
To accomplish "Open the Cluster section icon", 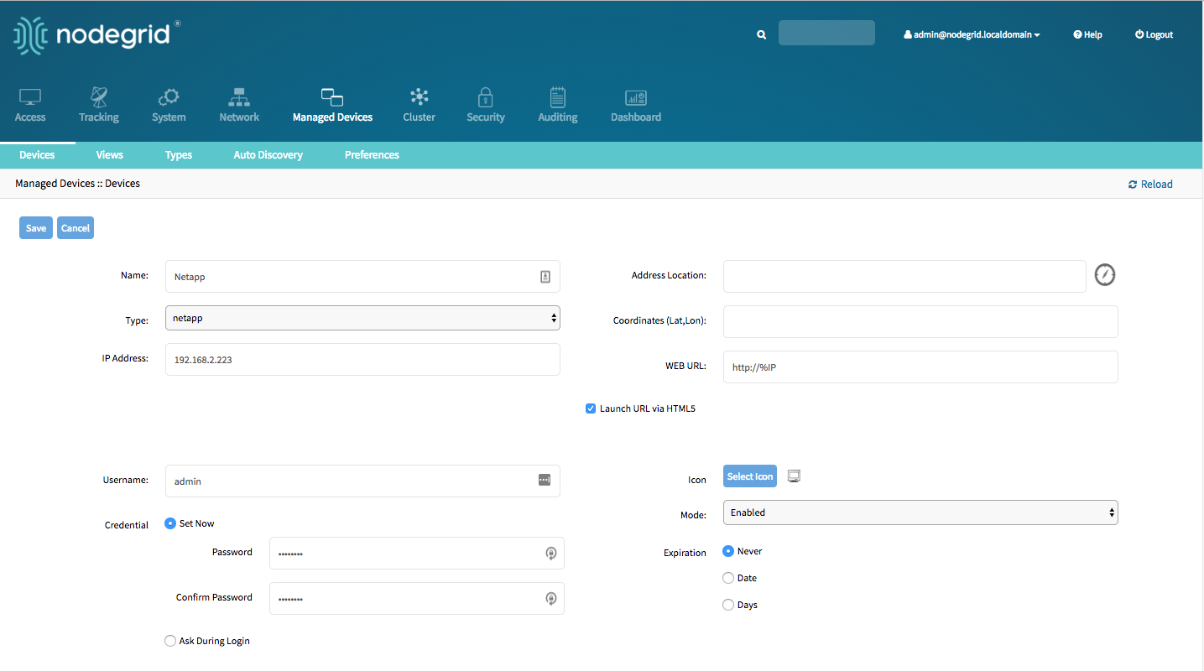I will pos(419,106).
